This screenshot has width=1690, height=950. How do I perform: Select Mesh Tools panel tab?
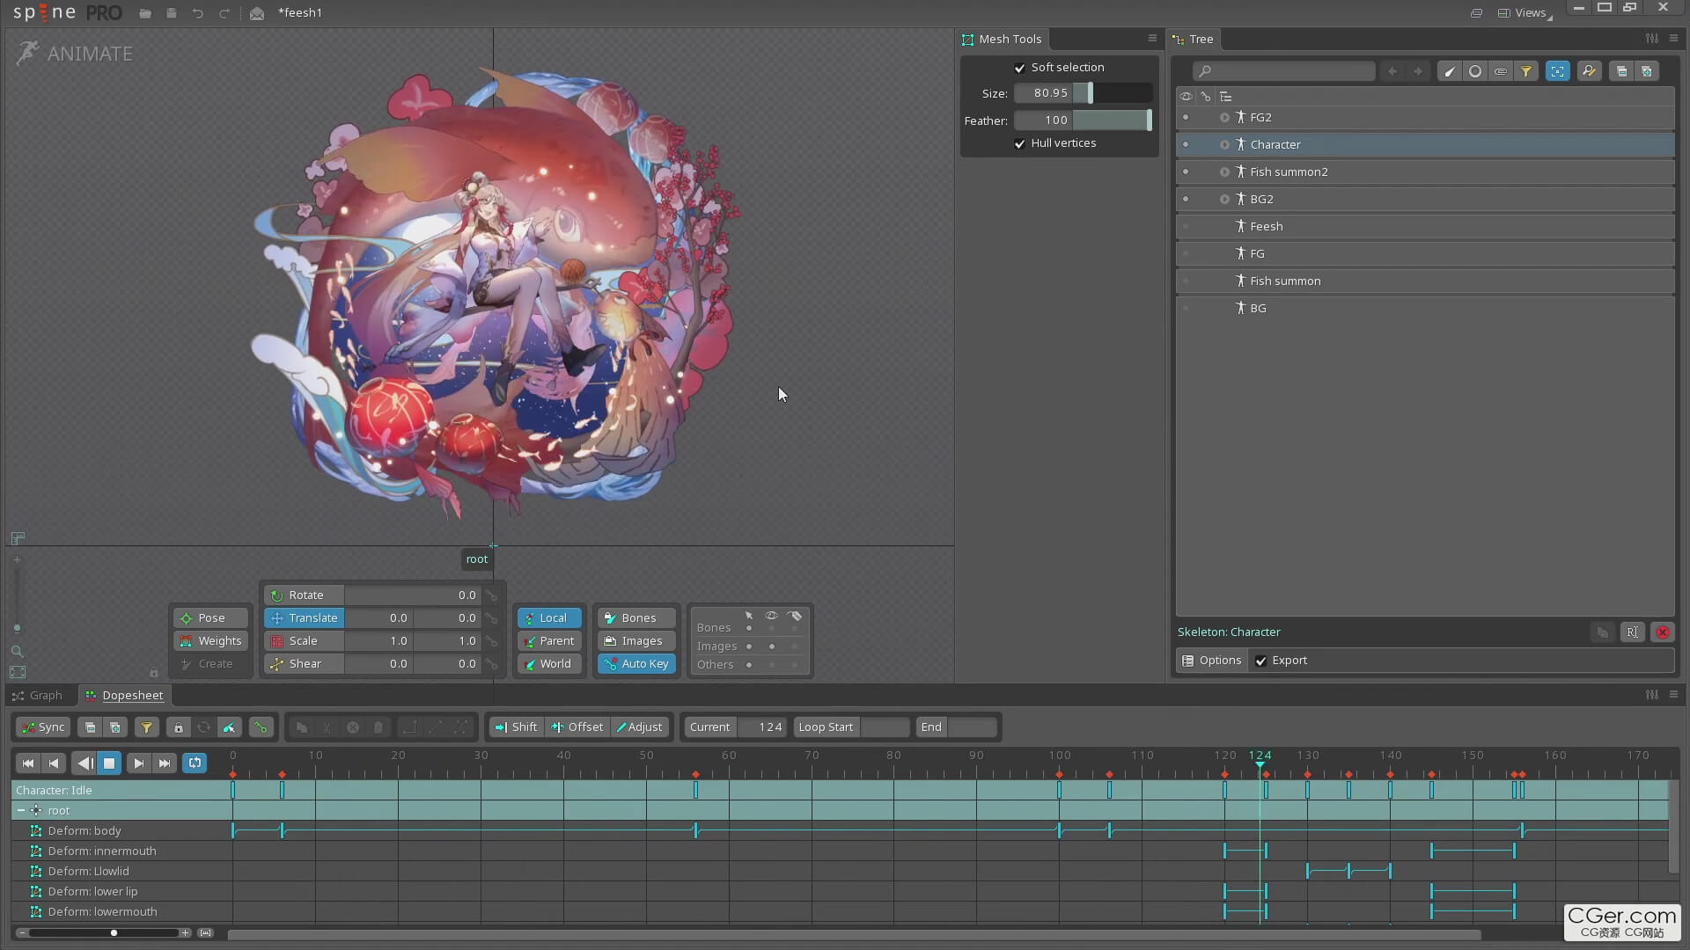coord(1002,40)
